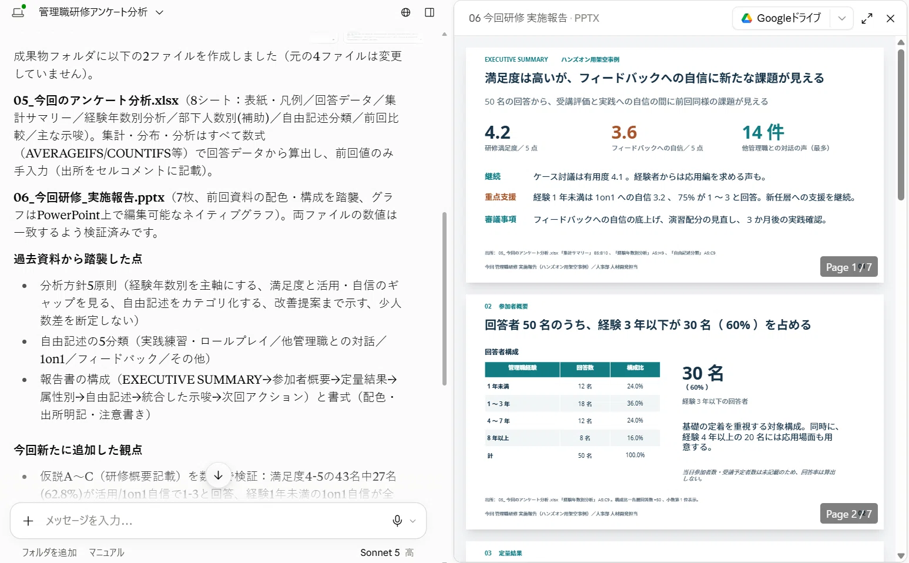
Task: Click the 管理職経験 table column header
Action: [x=522, y=368]
